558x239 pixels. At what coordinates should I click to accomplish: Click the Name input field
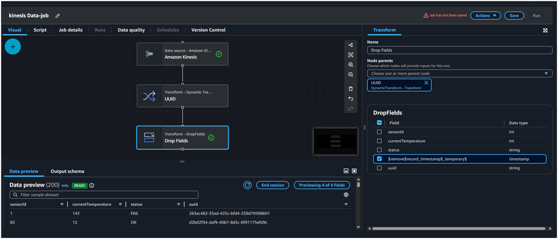[460, 50]
